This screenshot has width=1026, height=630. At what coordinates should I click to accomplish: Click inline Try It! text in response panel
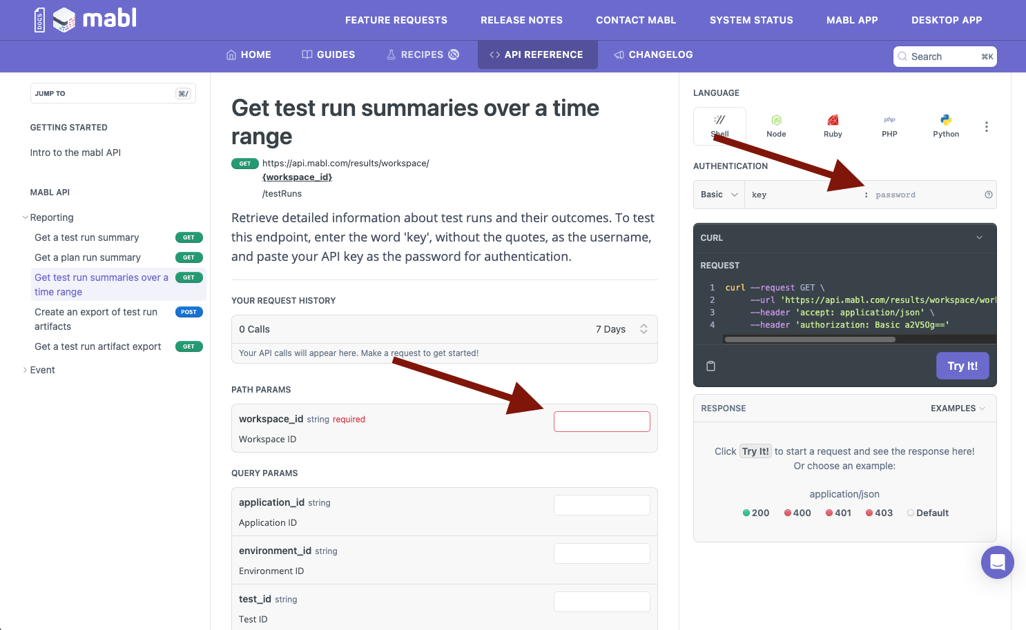[755, 451]
